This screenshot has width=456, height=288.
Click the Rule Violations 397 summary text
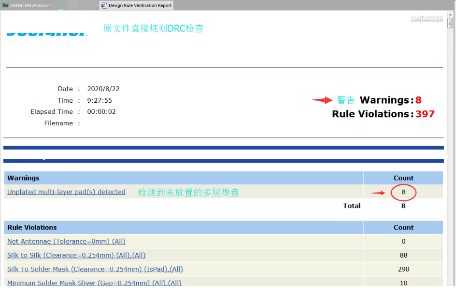coord(383,114)
